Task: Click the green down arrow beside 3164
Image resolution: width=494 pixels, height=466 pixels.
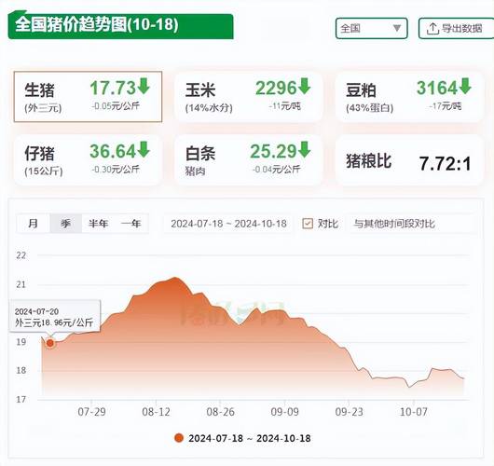Action: 465,87
